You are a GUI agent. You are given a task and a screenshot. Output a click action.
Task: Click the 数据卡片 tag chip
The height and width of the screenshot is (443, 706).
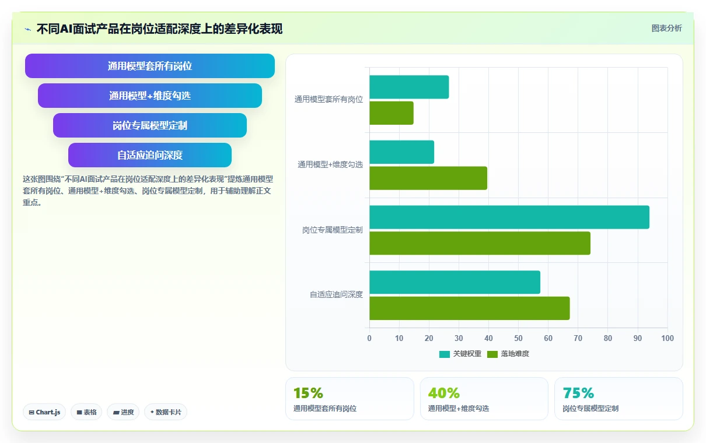166,412
